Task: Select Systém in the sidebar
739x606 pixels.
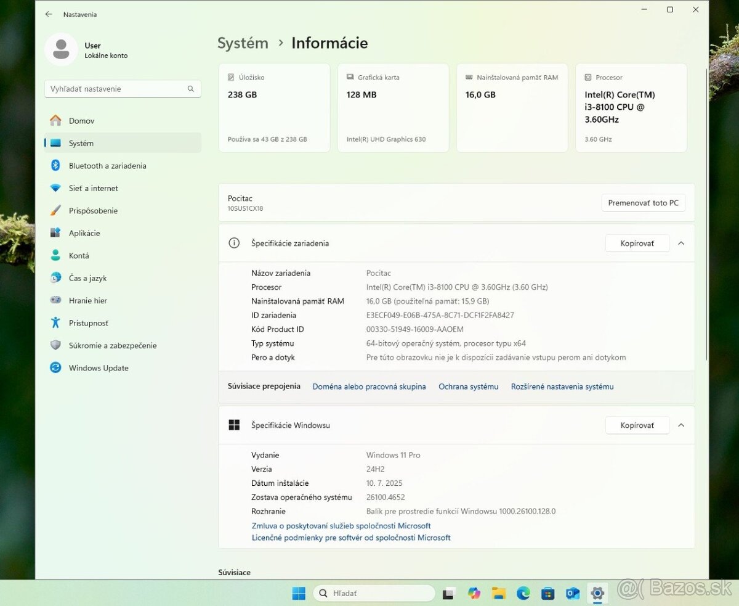Action: [x=123, y=143]
